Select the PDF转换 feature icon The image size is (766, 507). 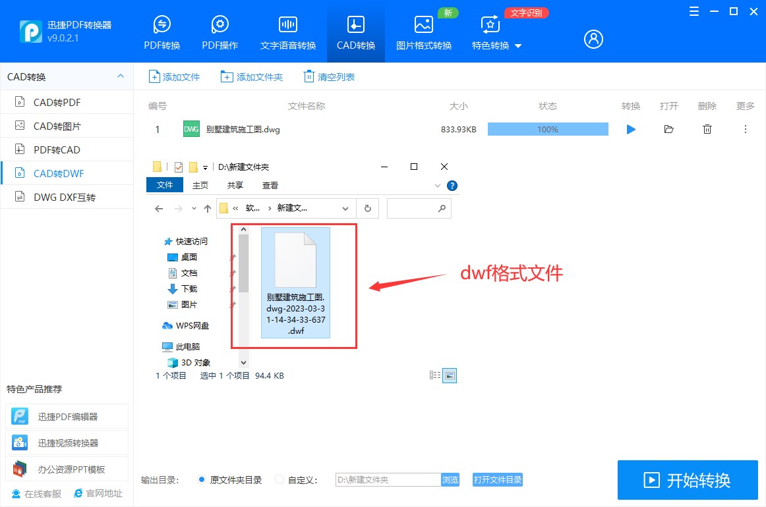click(x=162, y=30)
